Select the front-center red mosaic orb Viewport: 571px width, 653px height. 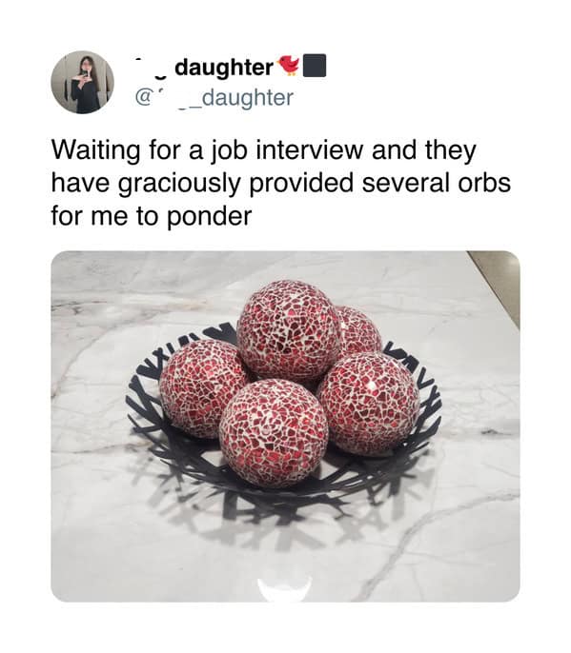click(x=274, y=433)
